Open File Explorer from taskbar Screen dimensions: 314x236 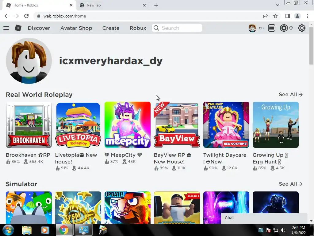coord(27,230)
